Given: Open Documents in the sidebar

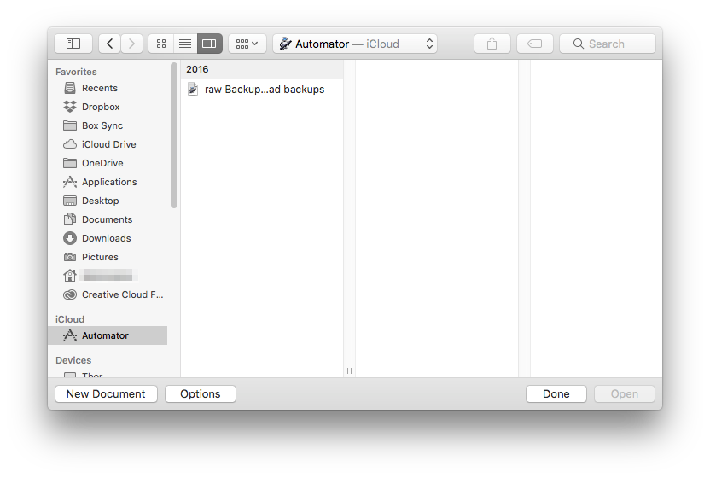Looking at the screenshot, I should tap(108, 219).
